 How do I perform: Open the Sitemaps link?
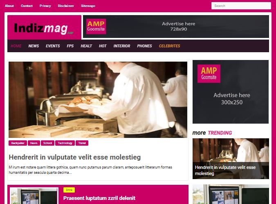(88, 6)
